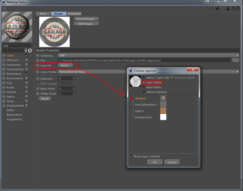The width and height of the screenshot is (243, 191).
Task: Click the Garage logo texture thumbnail
Action: tap(54, 32)
